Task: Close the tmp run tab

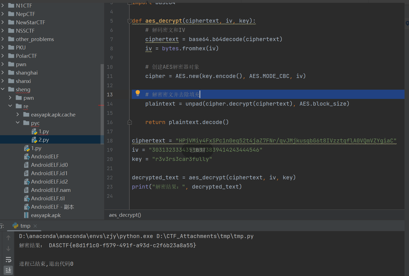Action: pos(35,226)
